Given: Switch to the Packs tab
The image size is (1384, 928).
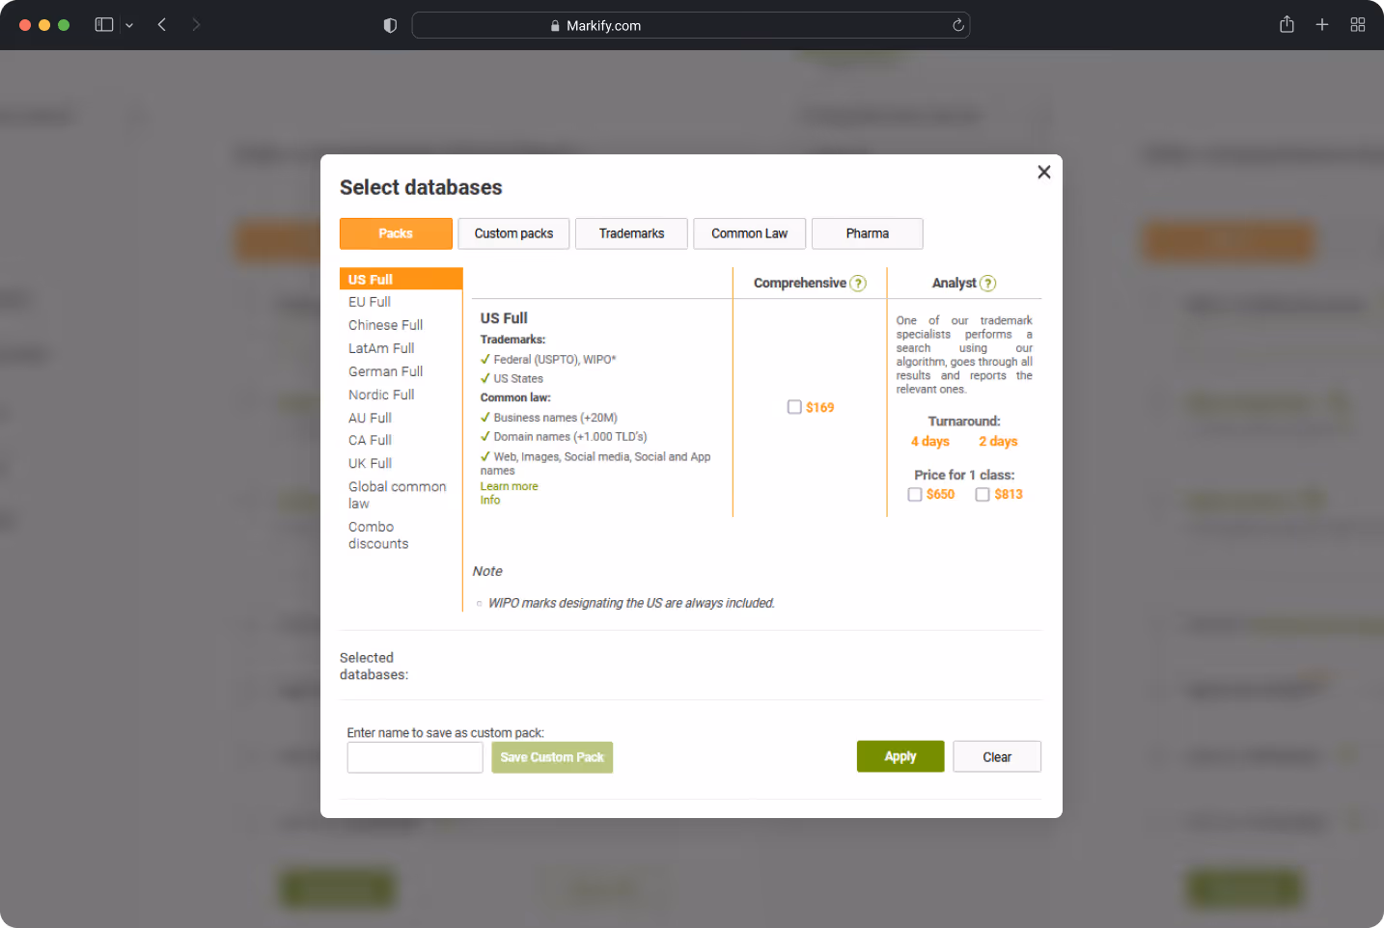Looking at the screenshot, I should pos(396,233).
